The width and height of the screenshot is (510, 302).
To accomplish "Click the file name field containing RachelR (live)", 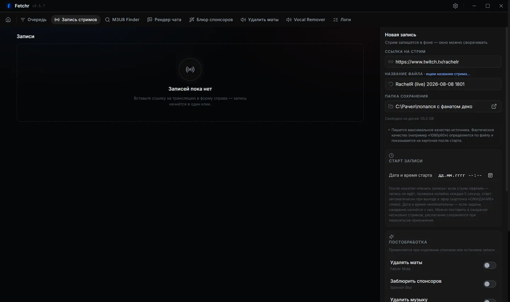I will pos(443,84).
